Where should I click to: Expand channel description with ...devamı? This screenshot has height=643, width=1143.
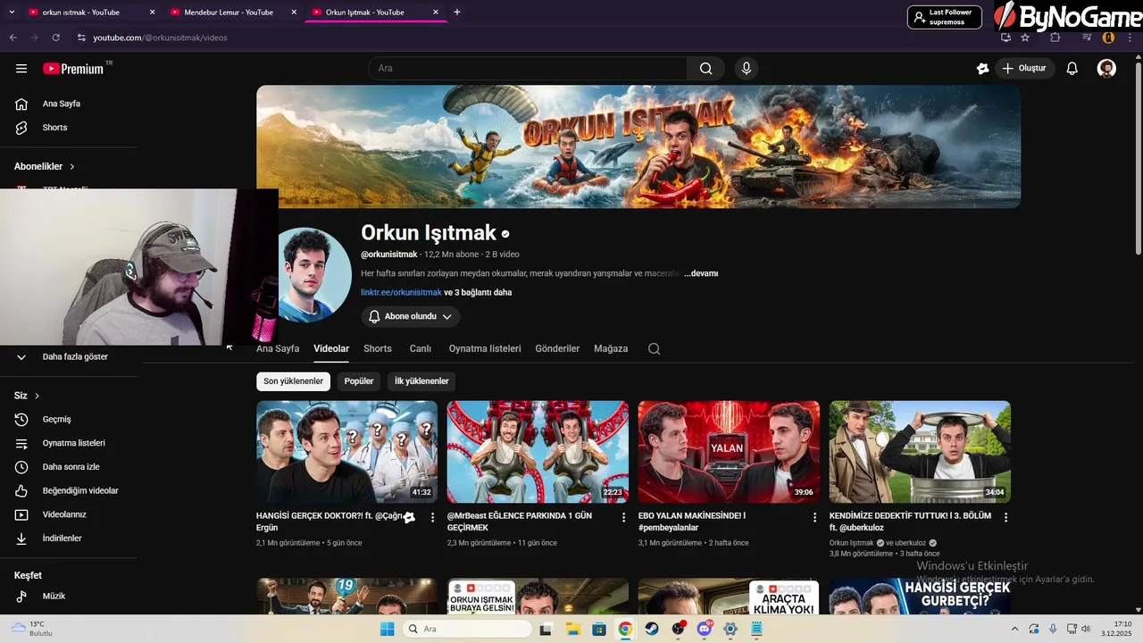coord(701,273)
